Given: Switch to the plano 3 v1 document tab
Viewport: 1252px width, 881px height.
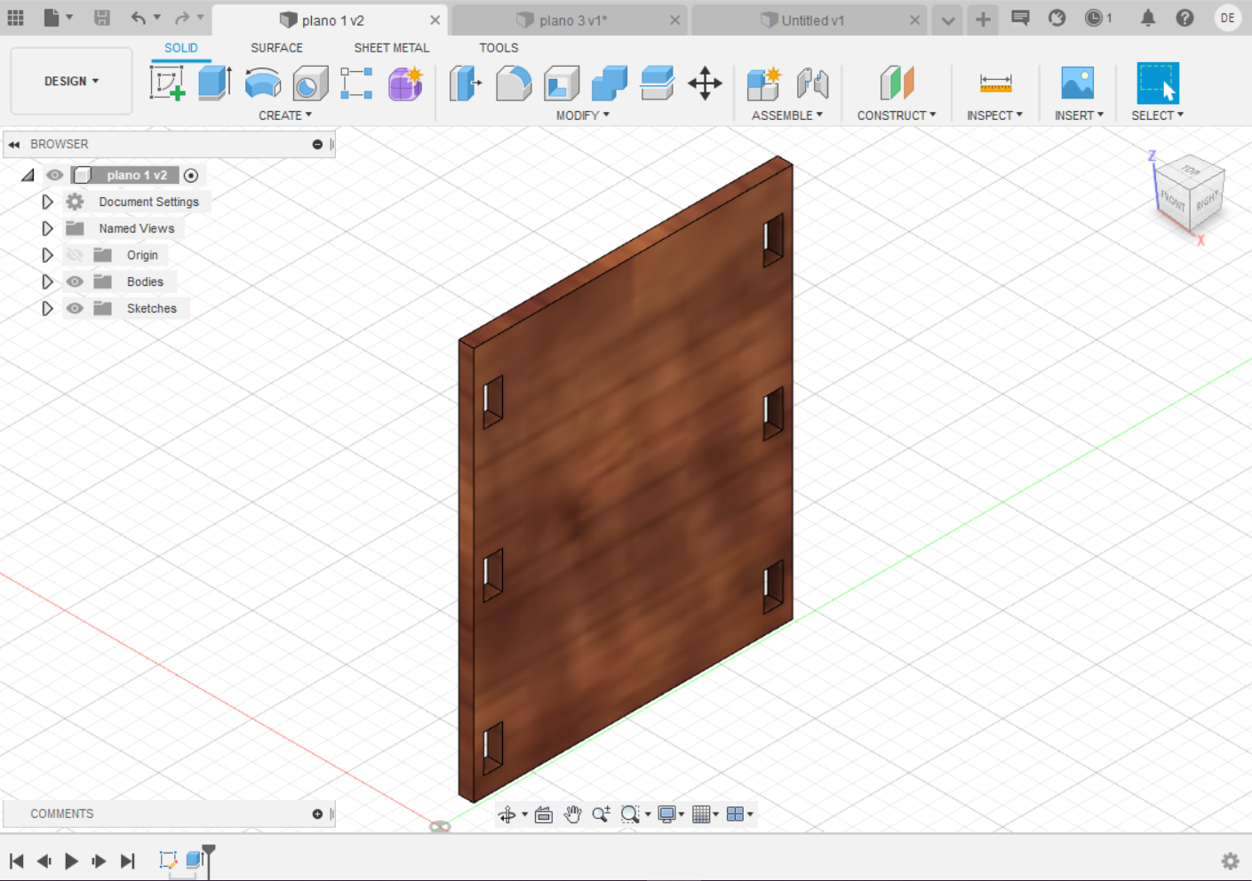Looking at the screenshot, I should [x=572, y=20].
